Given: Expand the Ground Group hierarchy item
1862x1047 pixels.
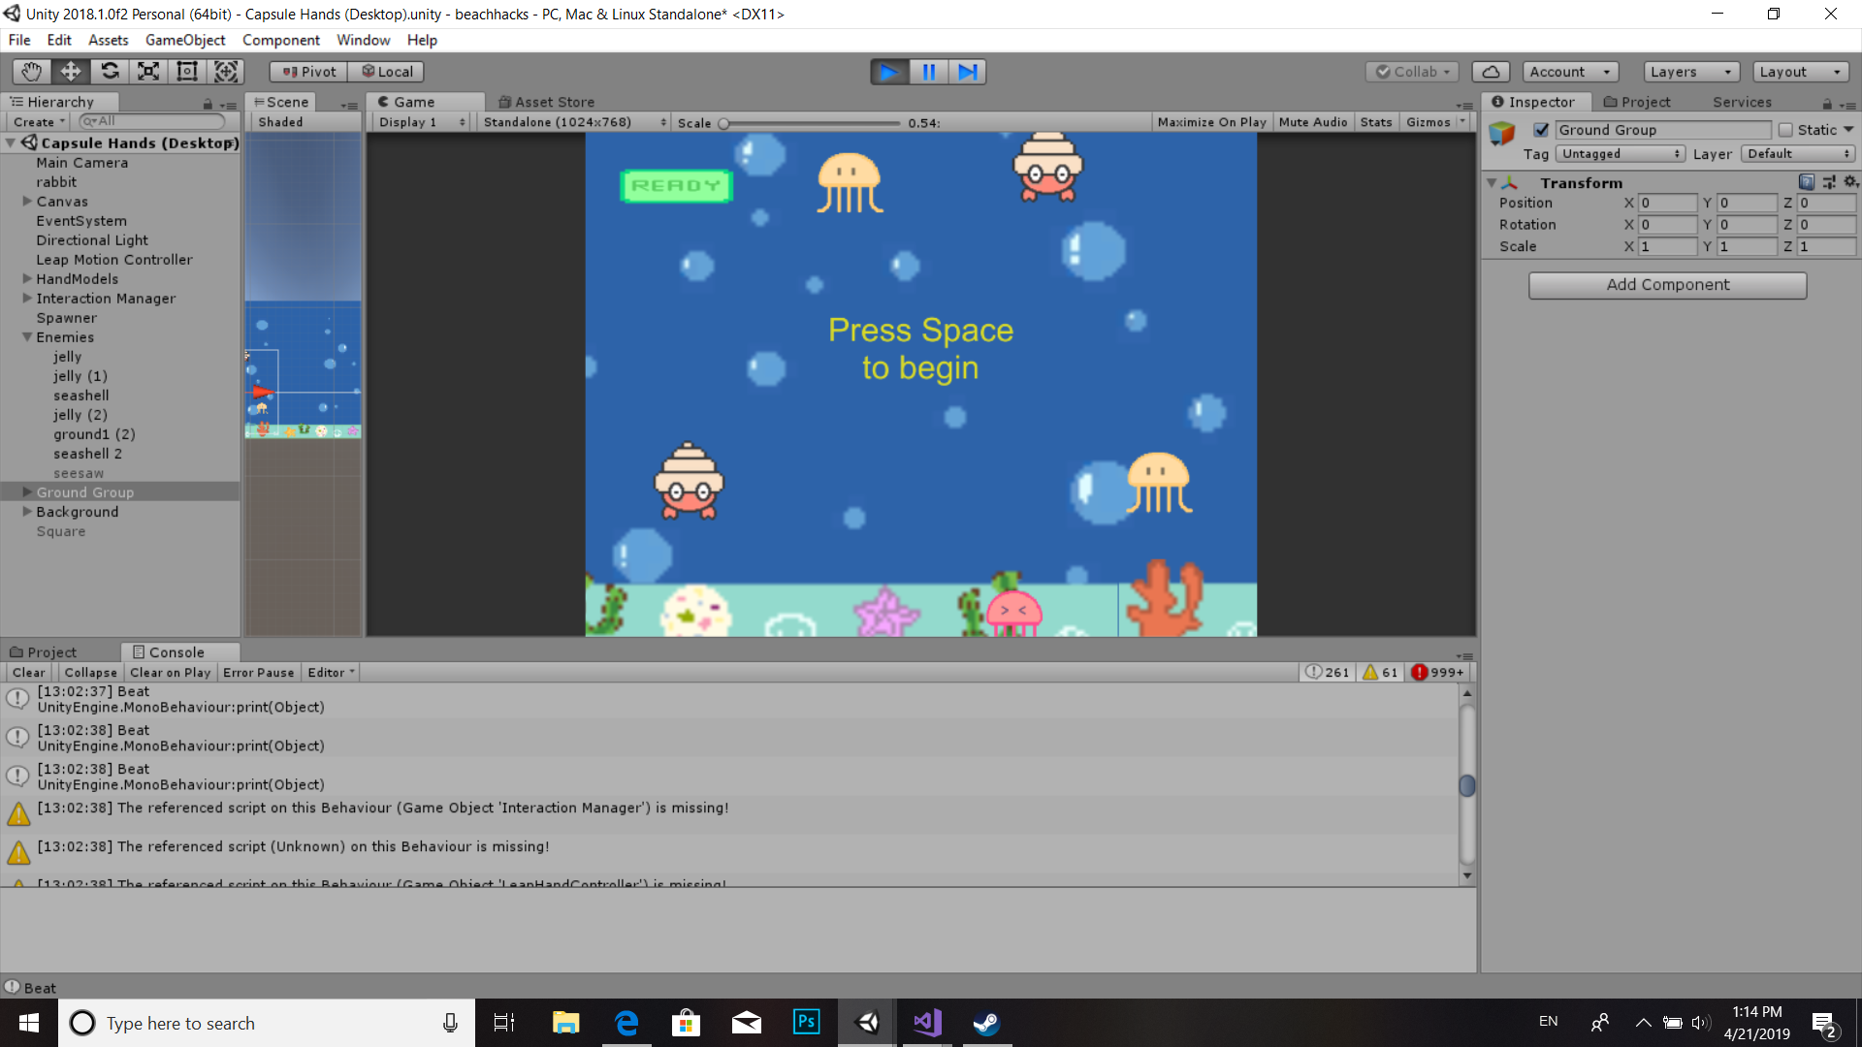Looking at the screenshot, I should tap(27, 492).
